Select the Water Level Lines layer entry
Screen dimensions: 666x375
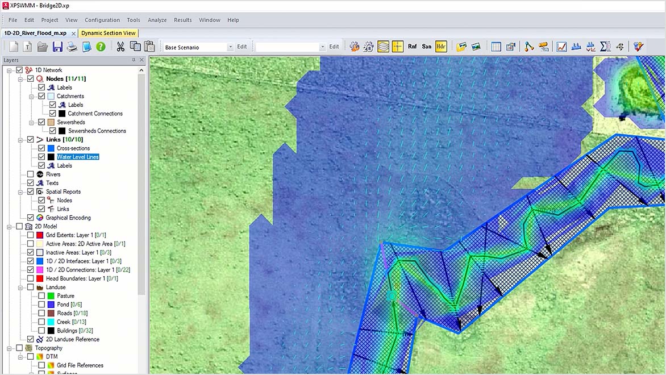(77, 156)
